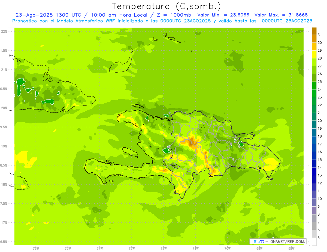Click the "0000UTC_25AGO2025" valid-until time text

[287, 21]
